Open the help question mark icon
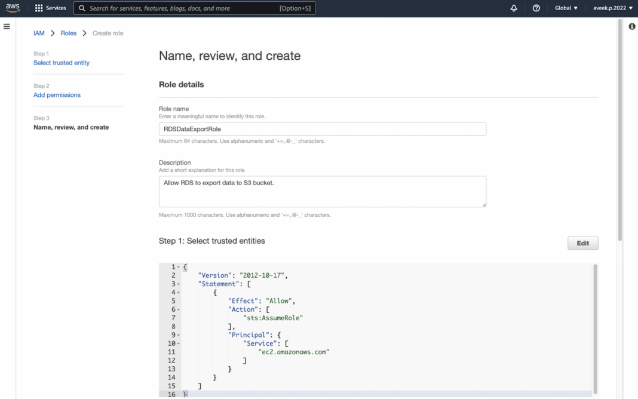This screenshot has height=399, width=638. (x=536, y=8)
